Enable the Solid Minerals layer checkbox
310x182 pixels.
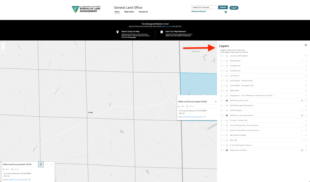(227, 71)
